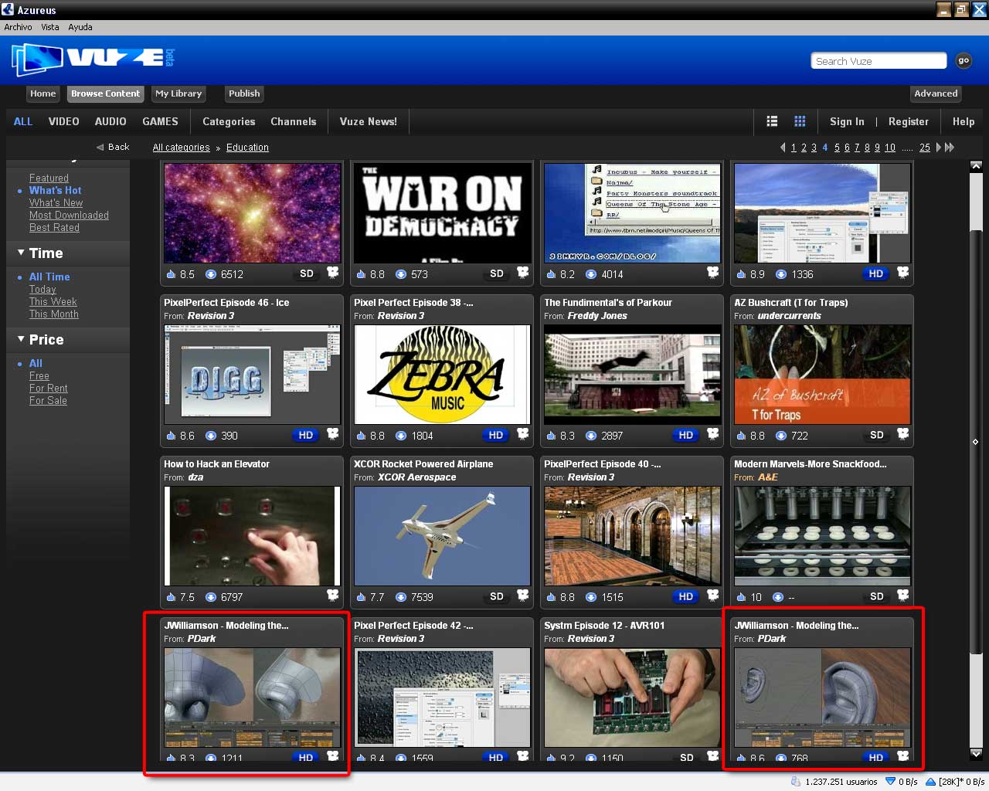Click thumbs-up icon on Modern Marvels card
989x791 pixels.
(741, 597)
